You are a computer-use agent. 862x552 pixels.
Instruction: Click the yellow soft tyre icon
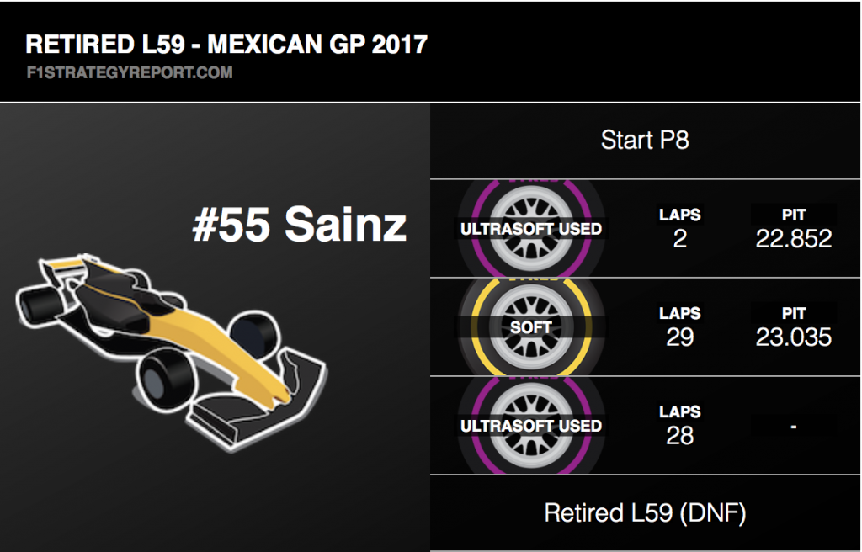[531, 327]
